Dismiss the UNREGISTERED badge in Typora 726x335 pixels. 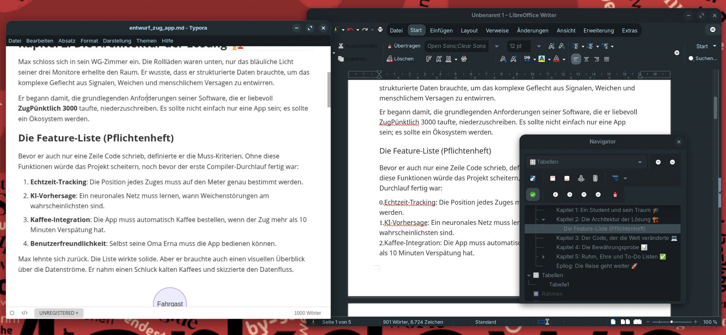[77, 313]
